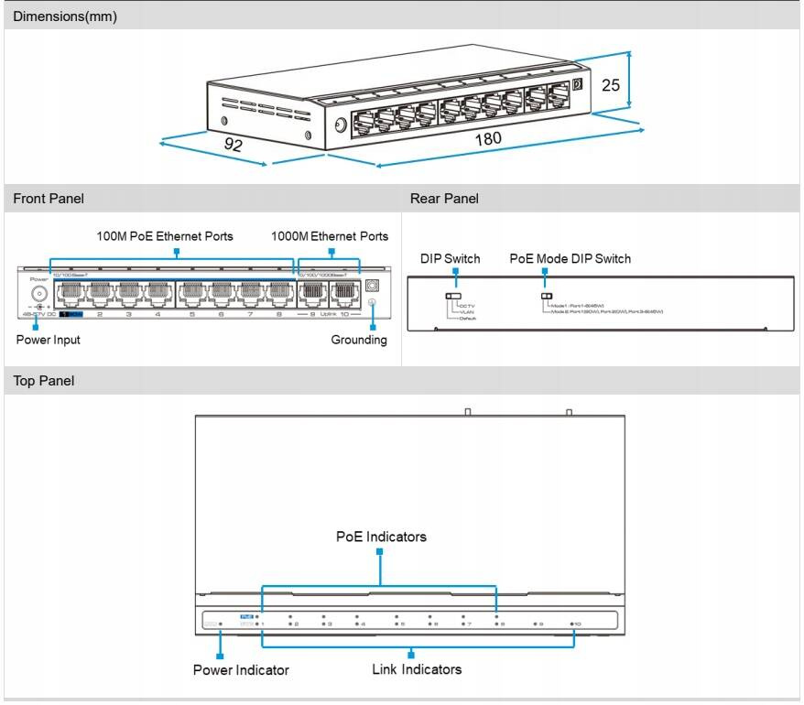Viewport: 804px width, 705px height.
Task: Click the 180 width dimension value
Action: point(488,140)
